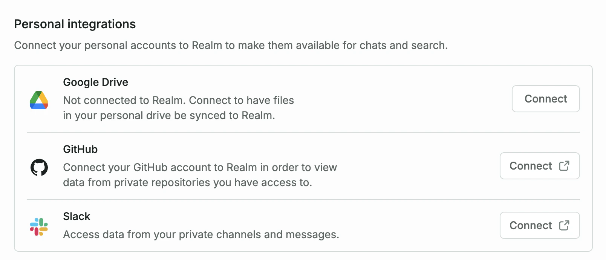Click the GitHub row title
Screen dimensions: 606x260
pyautogui.click(x=80, y=149)
